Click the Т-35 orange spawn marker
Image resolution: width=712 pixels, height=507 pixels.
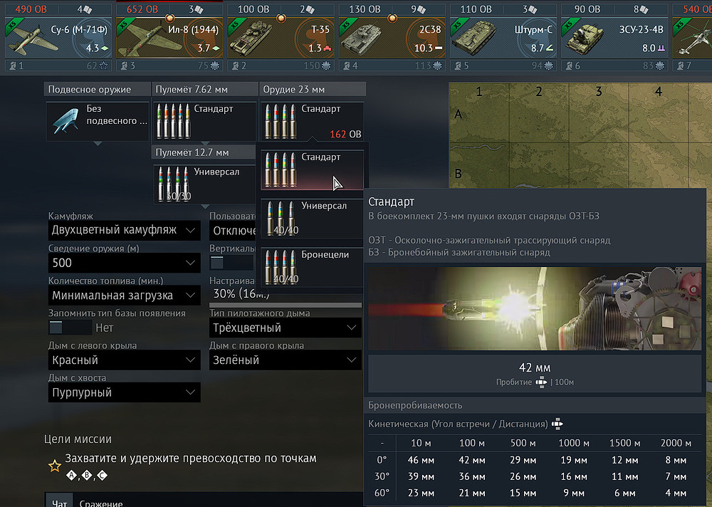(281, 19)
